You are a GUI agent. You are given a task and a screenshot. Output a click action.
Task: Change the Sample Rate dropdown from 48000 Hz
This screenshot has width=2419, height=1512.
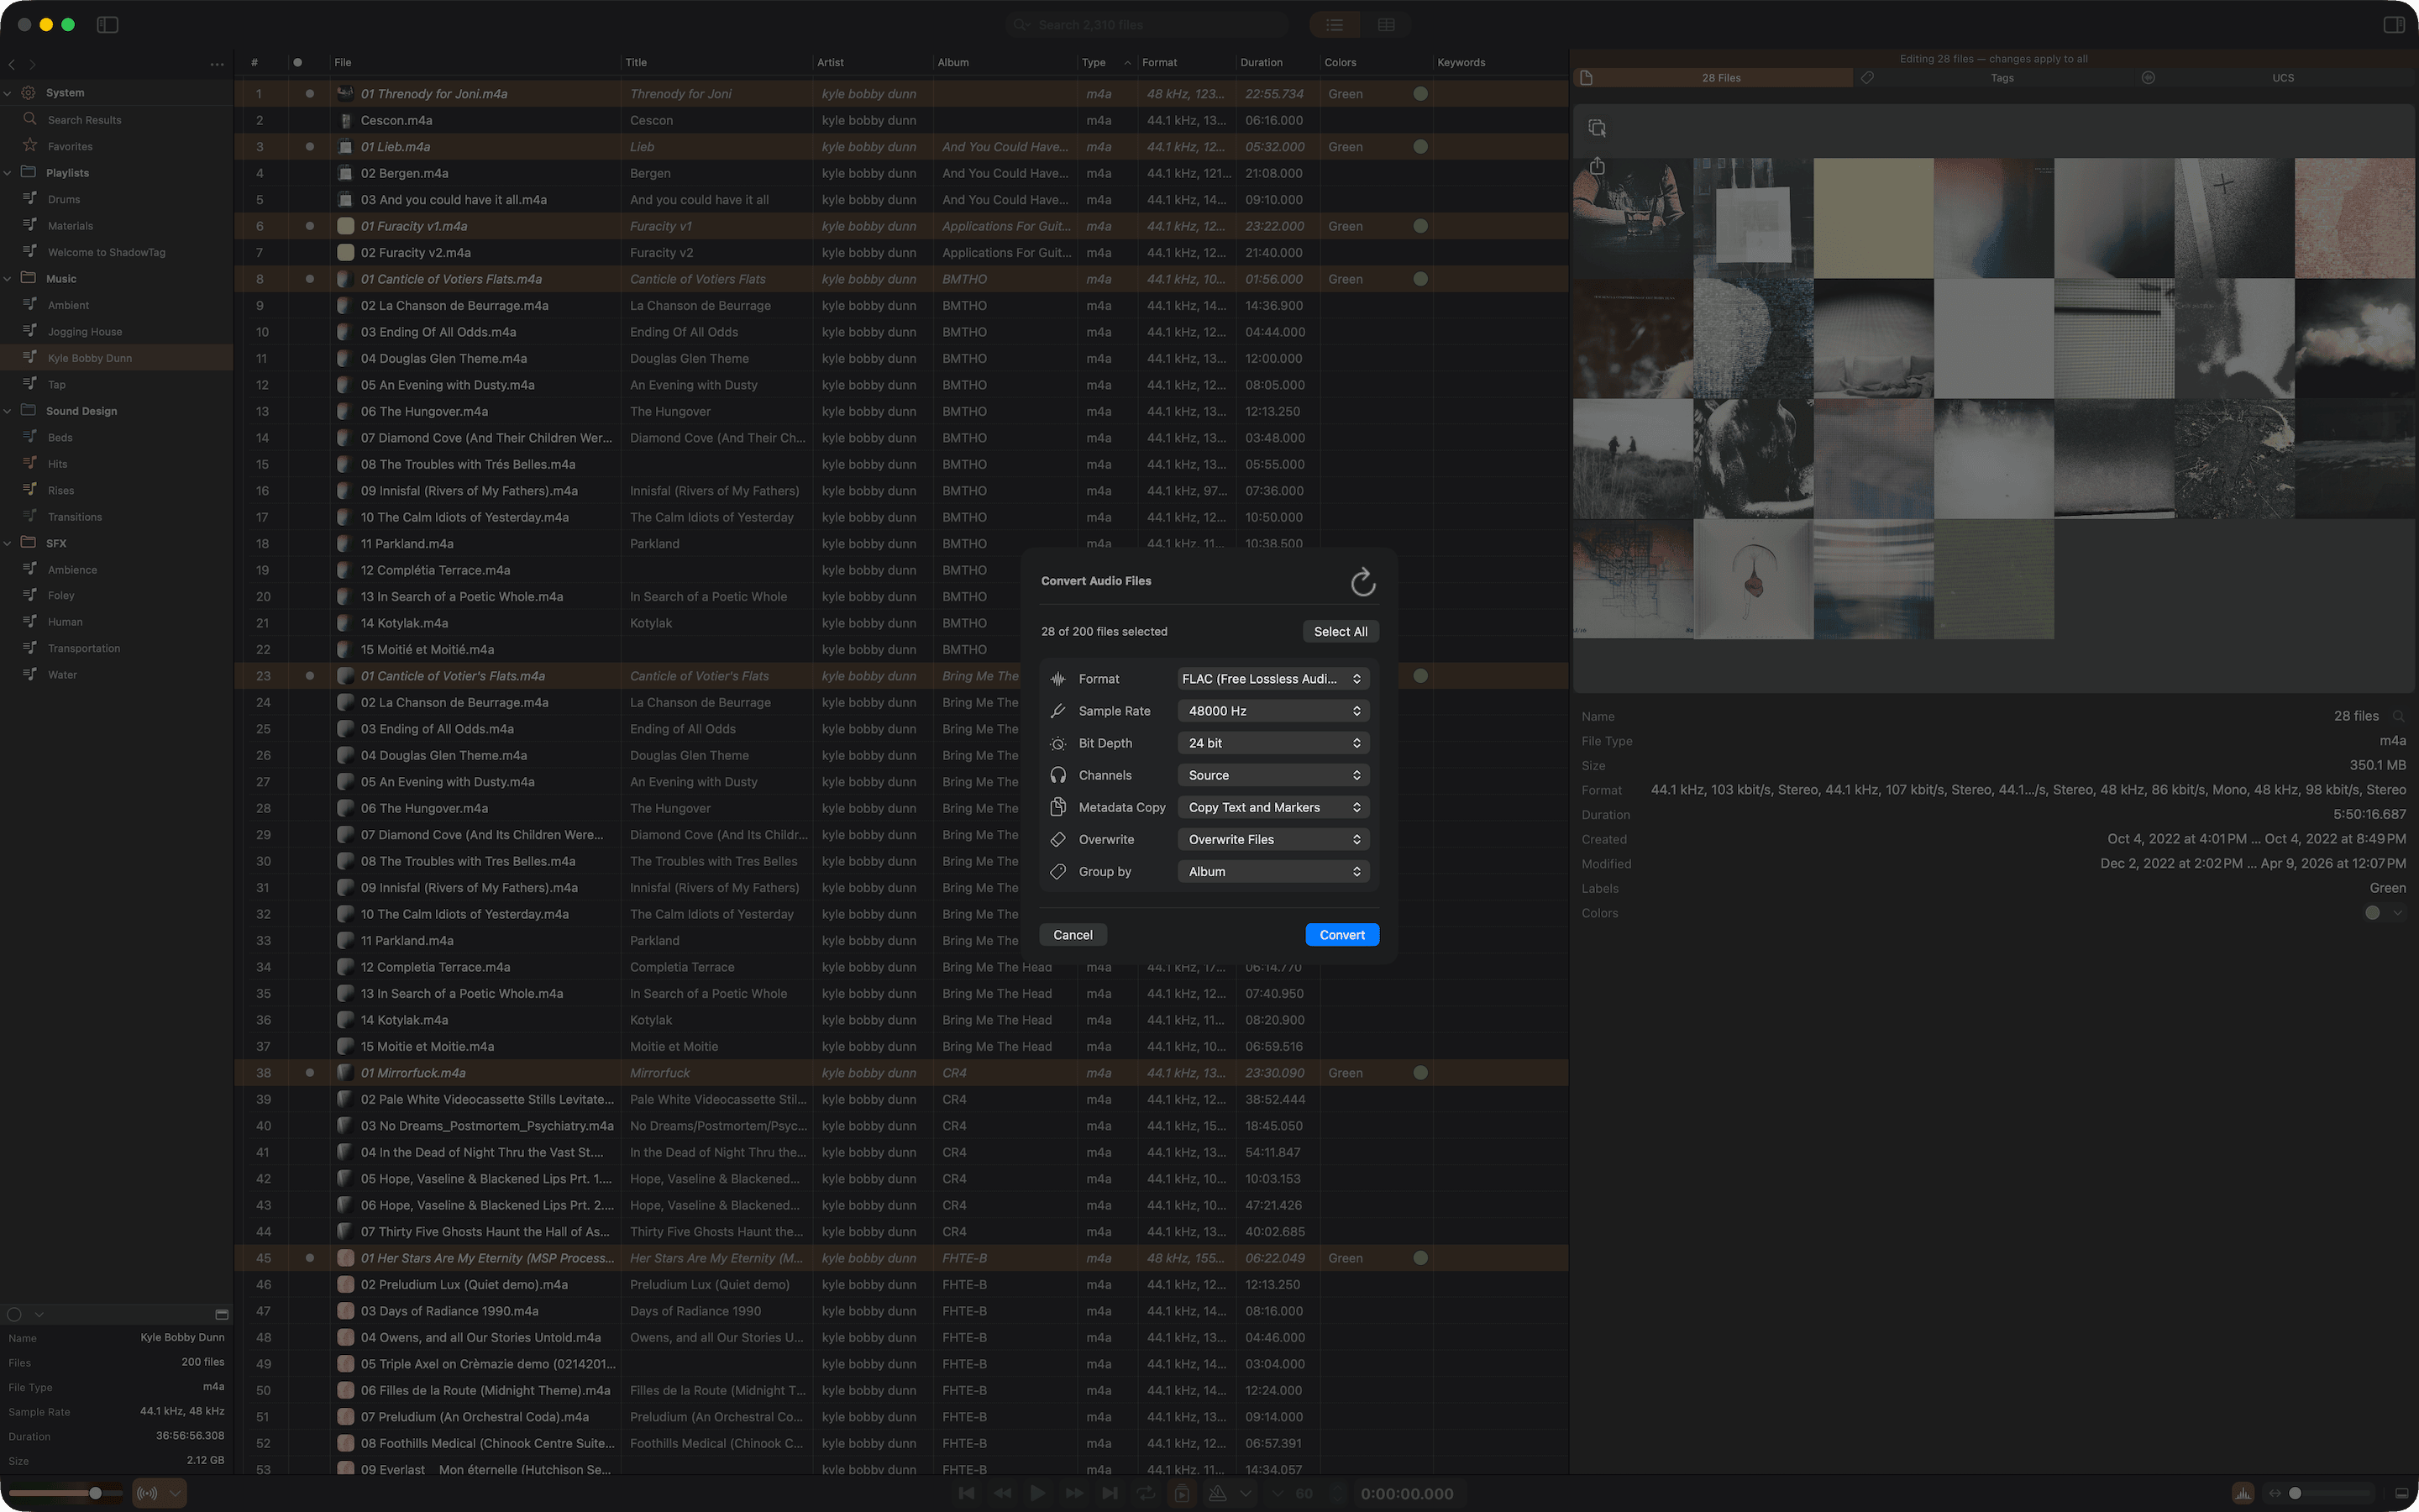(x=1272, y=710)
